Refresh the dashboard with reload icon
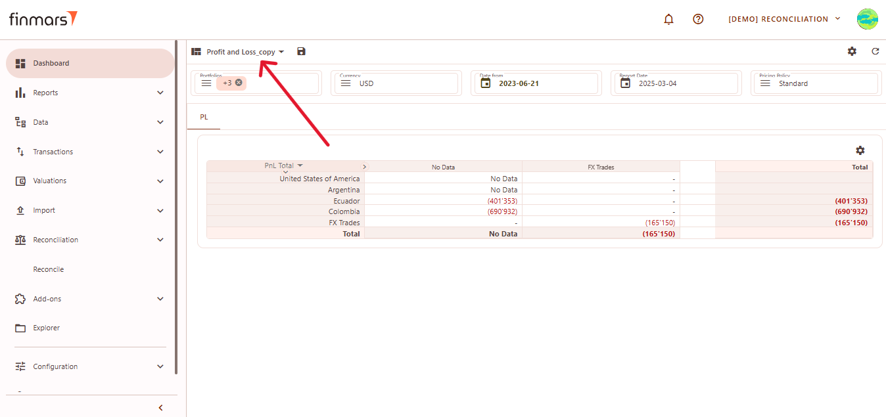 pyautogui.click(x=875, y=51)
